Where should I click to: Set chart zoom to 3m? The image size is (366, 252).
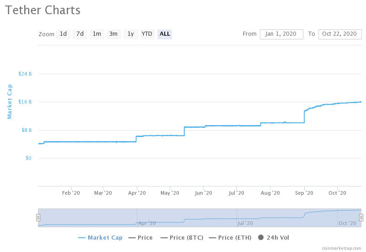(113, 34)
